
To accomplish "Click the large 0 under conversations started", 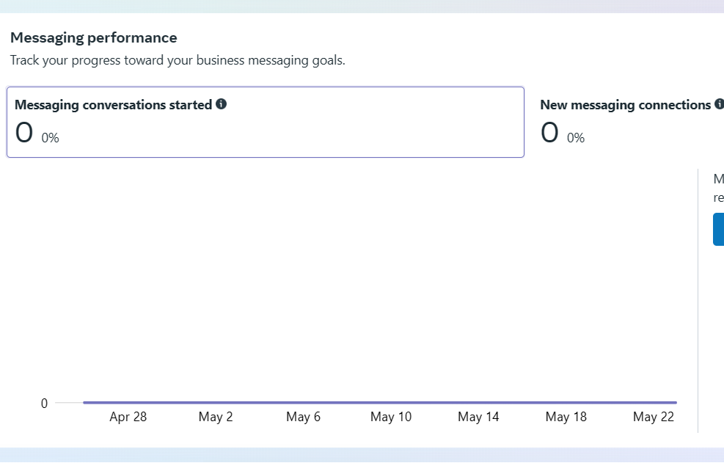I will point(24,133).
